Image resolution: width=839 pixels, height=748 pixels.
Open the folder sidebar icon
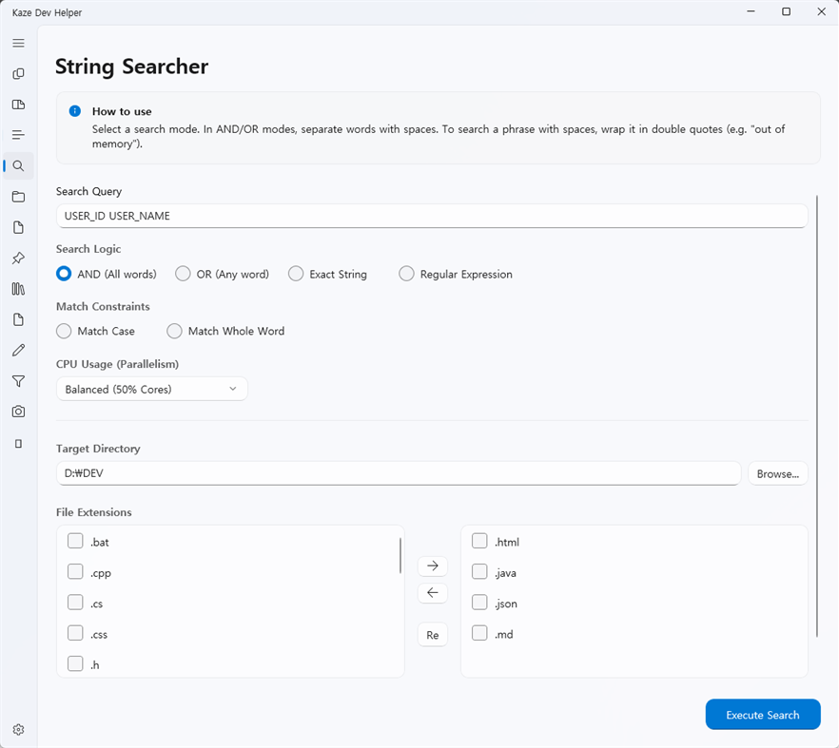click(18, 197)
